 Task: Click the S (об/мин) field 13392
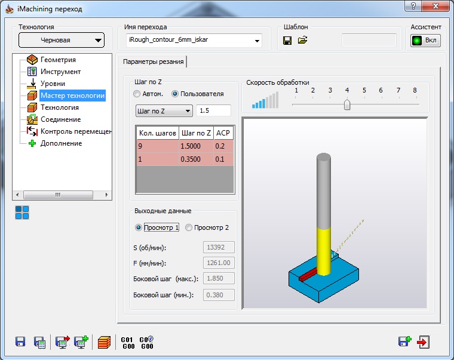click(x=219, y=247)
